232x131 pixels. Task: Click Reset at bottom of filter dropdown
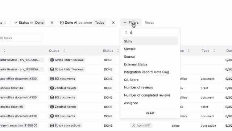(150, 113)
